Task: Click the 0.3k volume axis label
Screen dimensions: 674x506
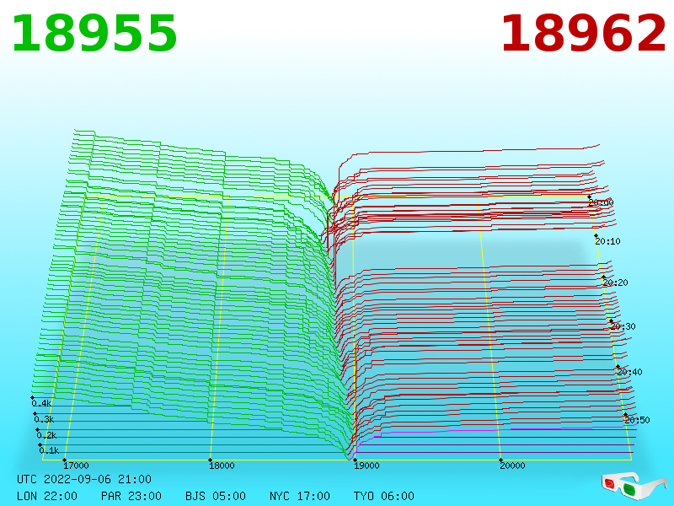Action: (45, 419)
